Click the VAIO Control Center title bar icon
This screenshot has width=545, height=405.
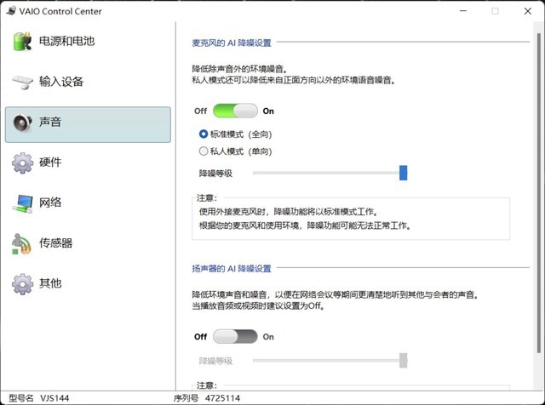tap(11, 11)
